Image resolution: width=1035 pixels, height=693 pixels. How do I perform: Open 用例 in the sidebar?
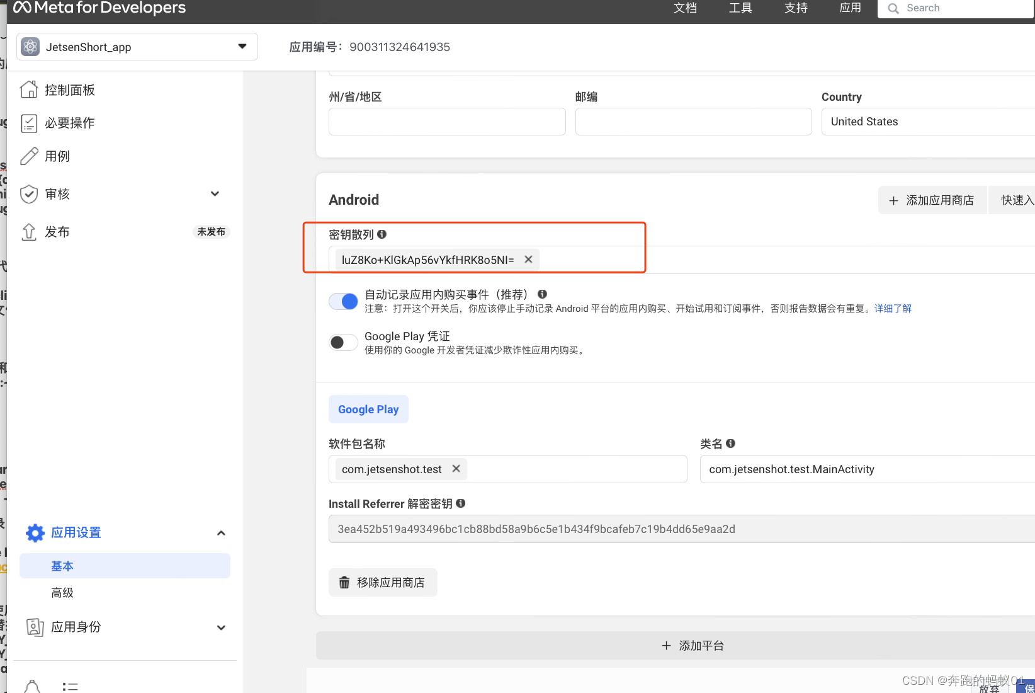tap(57, 156)
